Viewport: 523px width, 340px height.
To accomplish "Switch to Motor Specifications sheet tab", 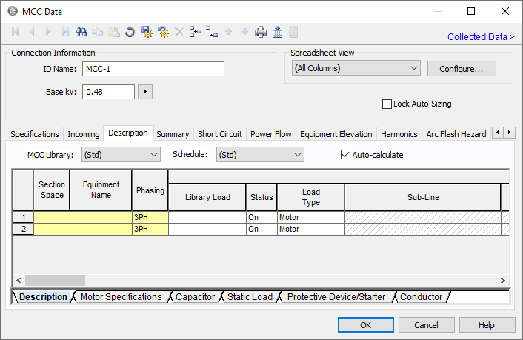I will 121,297.
